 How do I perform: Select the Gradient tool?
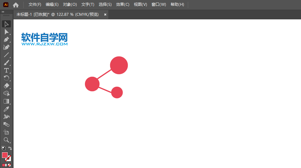6,101
